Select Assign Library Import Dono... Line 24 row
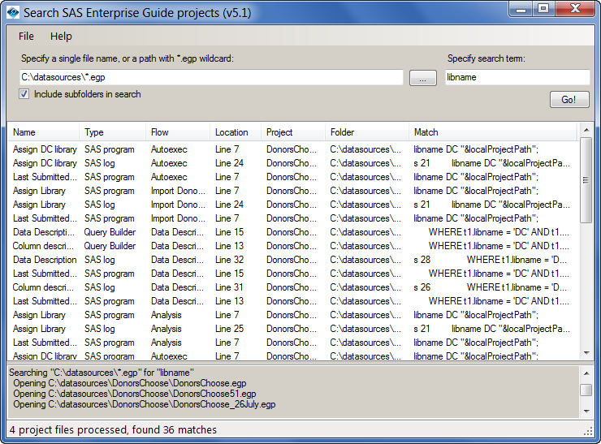This screenshot has width=601, height=444. [x=293, y=205]
